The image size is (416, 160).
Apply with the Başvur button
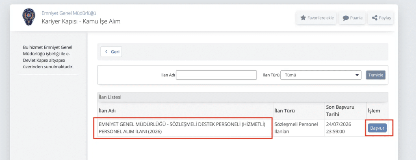[x=377, y=128]
